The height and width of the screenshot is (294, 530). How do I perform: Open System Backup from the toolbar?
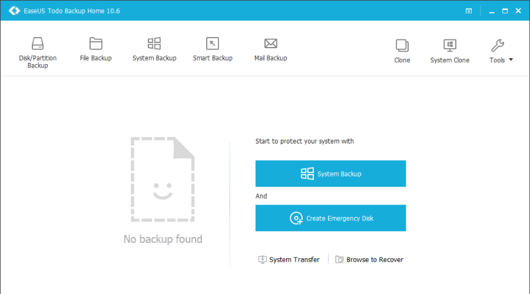154,49
